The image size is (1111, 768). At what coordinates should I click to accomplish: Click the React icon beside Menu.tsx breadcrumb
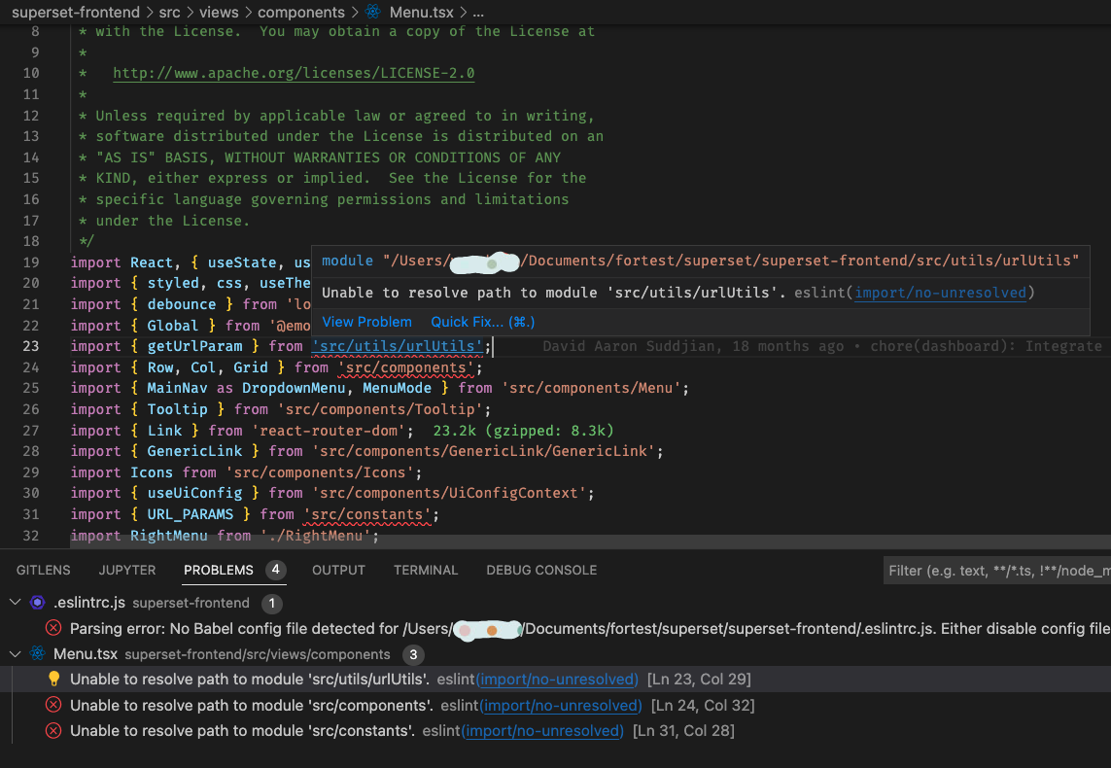(373, 12)
